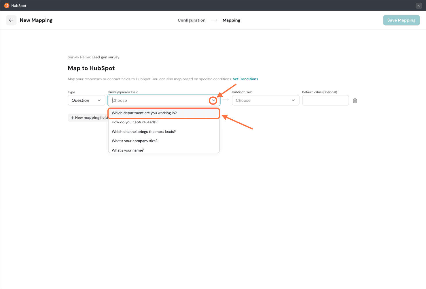
Task: Click the New Mapping page title
Action: (36, 20)
